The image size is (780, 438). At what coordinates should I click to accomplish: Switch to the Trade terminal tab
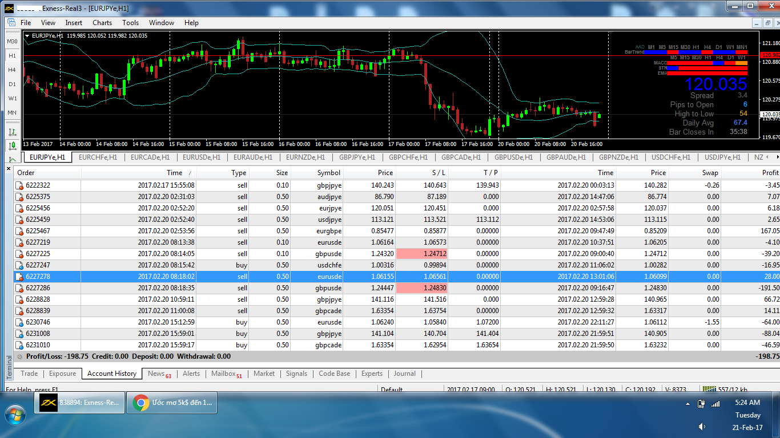pyautogui.click(x=29, y=374)
